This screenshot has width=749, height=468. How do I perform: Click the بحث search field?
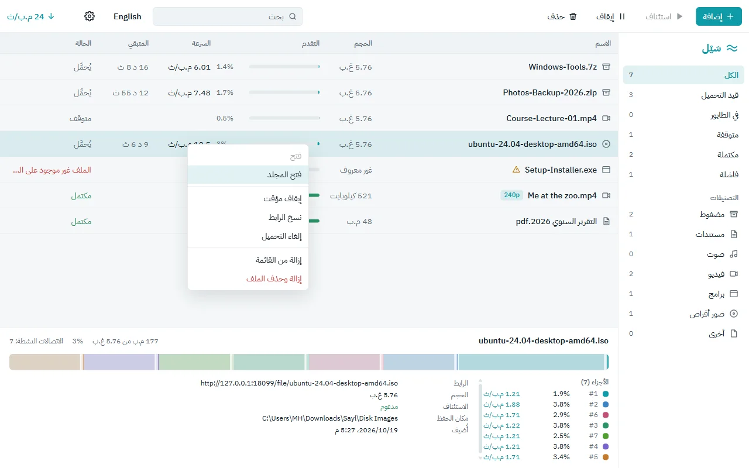pyautogui.click(x=228, y=16)
